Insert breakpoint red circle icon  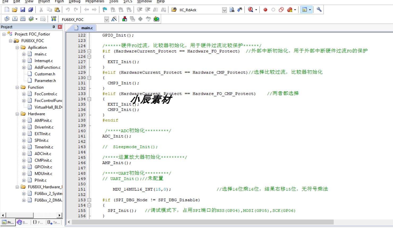[x=265, y=10]
